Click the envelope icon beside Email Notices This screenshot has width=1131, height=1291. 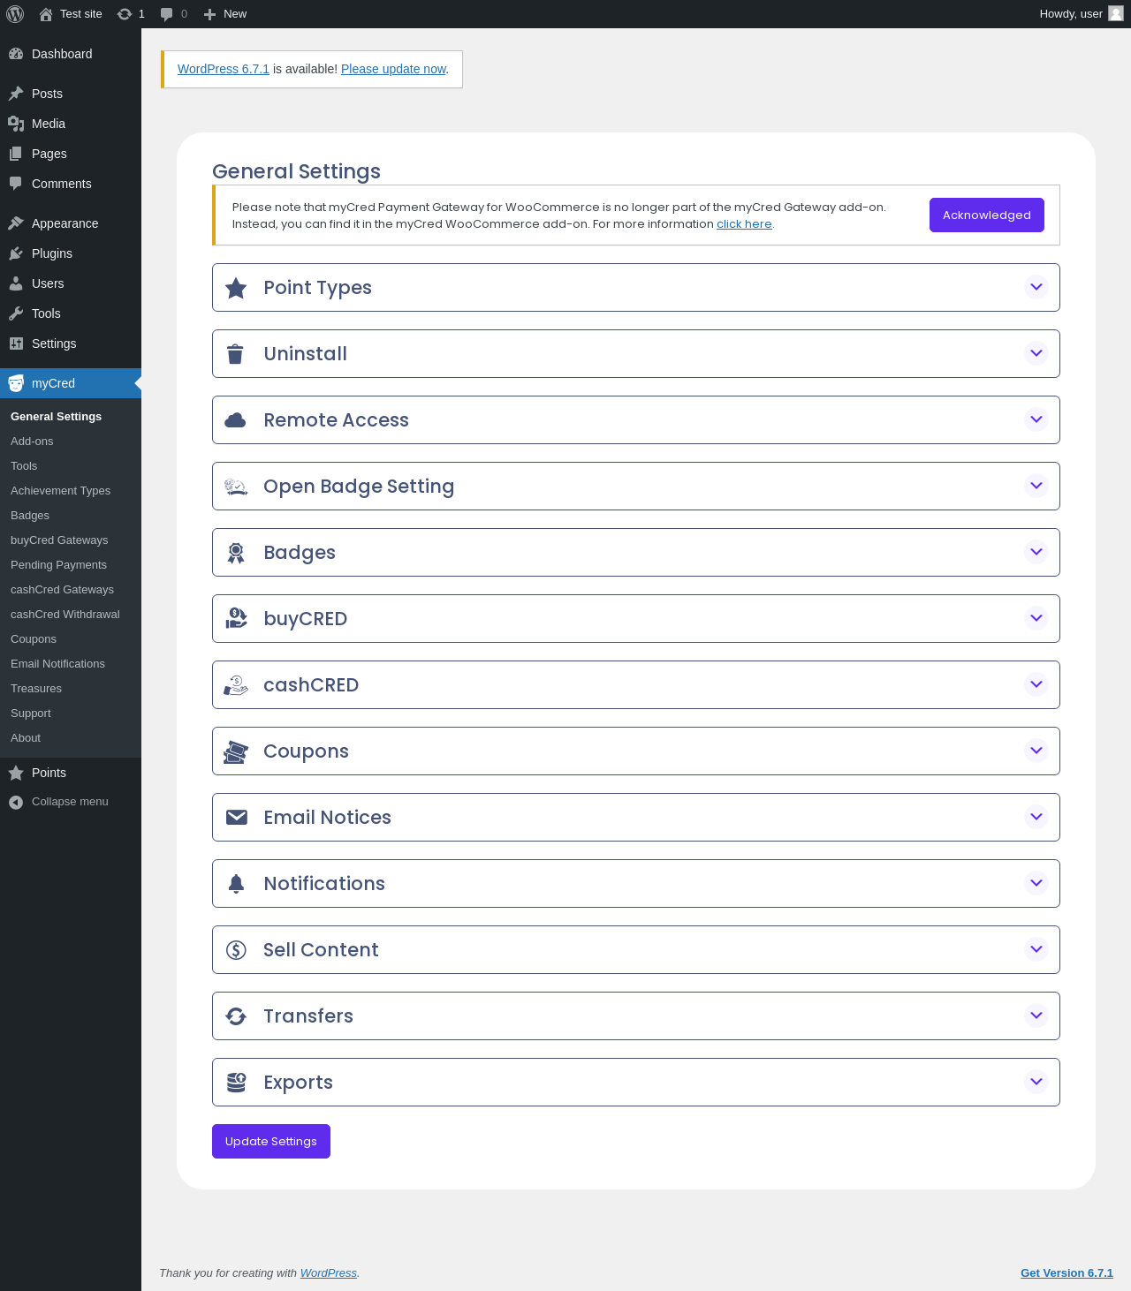click(237, 818)
